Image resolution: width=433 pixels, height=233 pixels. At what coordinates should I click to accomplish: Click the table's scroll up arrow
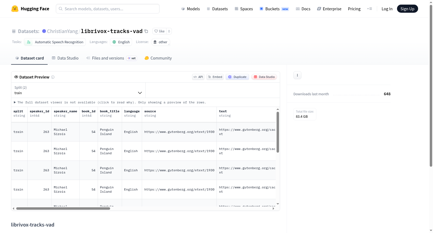coord(278,109)
